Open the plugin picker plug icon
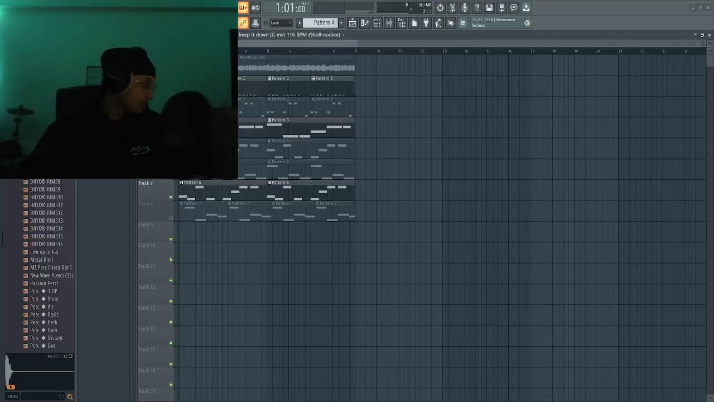This screenshot has height=402, width=714. [426, 23]
